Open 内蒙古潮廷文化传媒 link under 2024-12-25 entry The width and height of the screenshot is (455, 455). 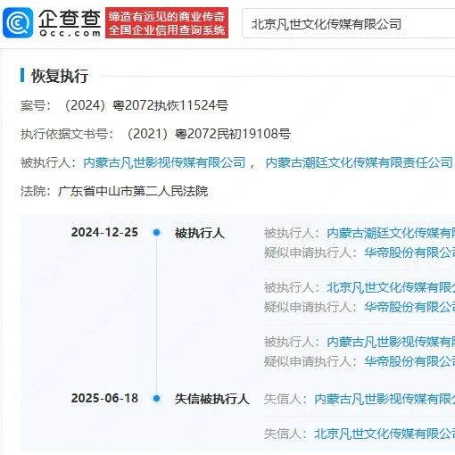point(391,233)
